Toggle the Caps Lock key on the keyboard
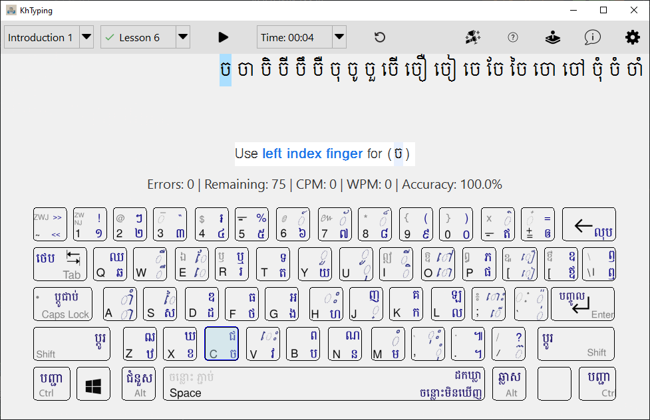 click(63, 304)
